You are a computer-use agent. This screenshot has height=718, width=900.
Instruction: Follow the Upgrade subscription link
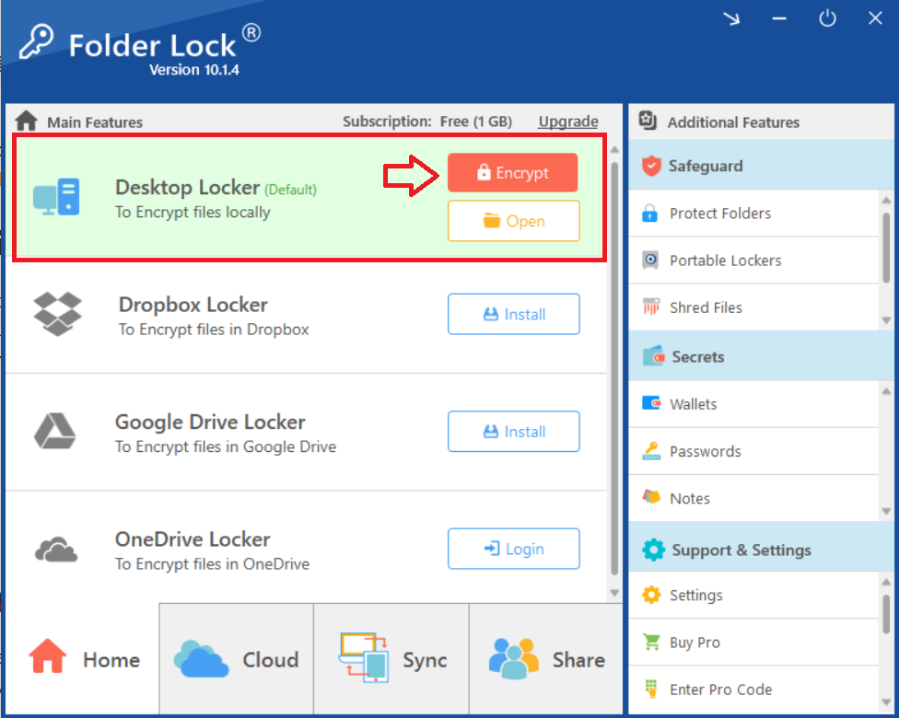[568, 122]
